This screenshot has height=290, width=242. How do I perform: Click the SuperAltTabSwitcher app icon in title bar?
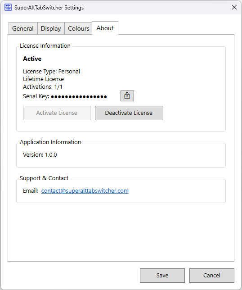tap(8, 7)
